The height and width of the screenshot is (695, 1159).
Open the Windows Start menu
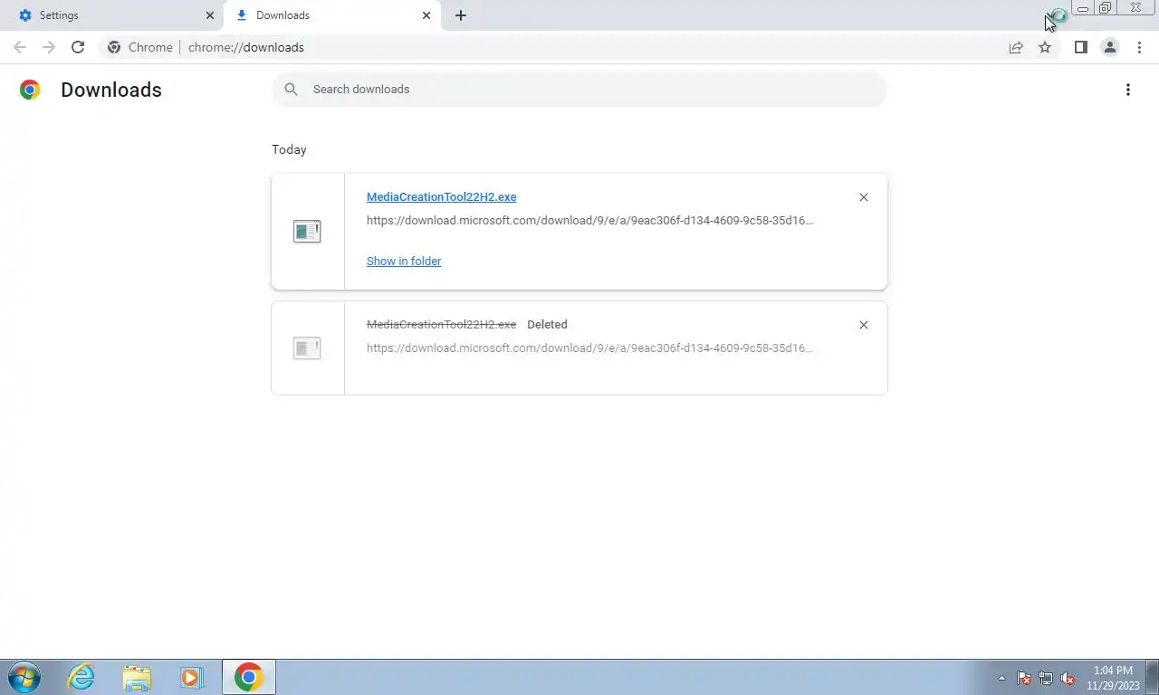[x=24, y=677]
